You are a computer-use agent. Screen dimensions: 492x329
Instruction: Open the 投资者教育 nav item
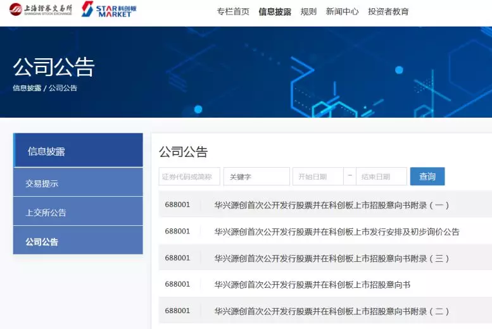[x=388, y=12]
